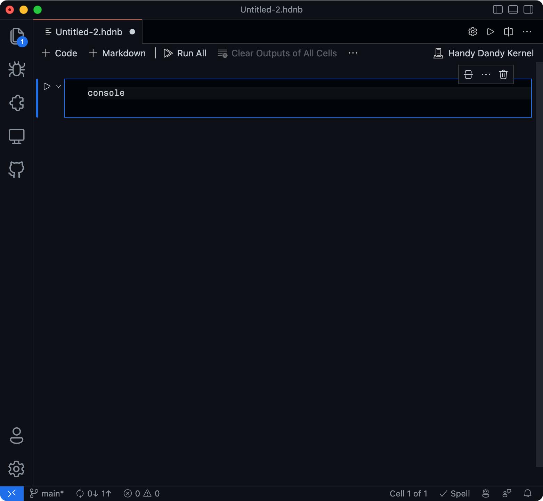Image resolution: width=543 pixels, height=501 pixels.
Task: Open the cell toolbar More Actions menu
Action: 486,74
